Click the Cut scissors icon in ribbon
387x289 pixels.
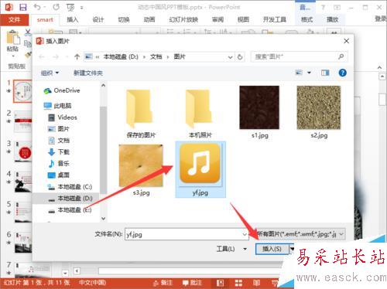point(28,32)
